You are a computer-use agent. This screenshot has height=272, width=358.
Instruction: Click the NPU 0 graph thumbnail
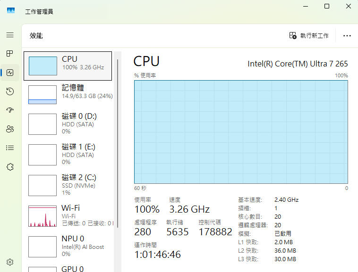(43, 247)
